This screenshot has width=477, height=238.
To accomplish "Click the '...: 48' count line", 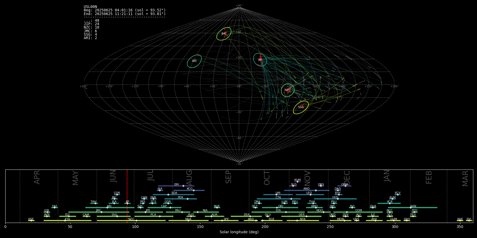I will pos(91,21).
